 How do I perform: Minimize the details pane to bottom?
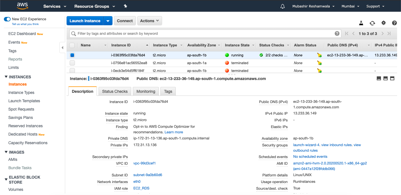(379, 79)
